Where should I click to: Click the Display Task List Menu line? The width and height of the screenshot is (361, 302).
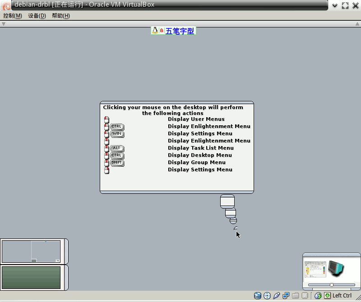(x=201, y=148)
